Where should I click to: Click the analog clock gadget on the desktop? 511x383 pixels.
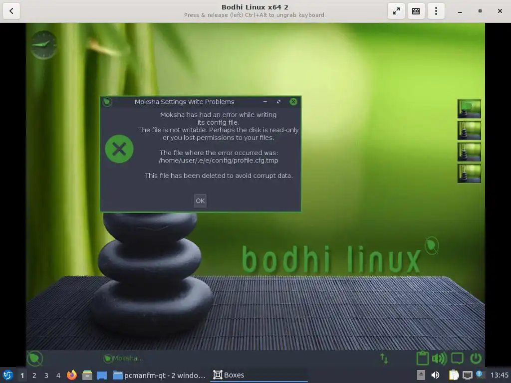pos(44,45)
